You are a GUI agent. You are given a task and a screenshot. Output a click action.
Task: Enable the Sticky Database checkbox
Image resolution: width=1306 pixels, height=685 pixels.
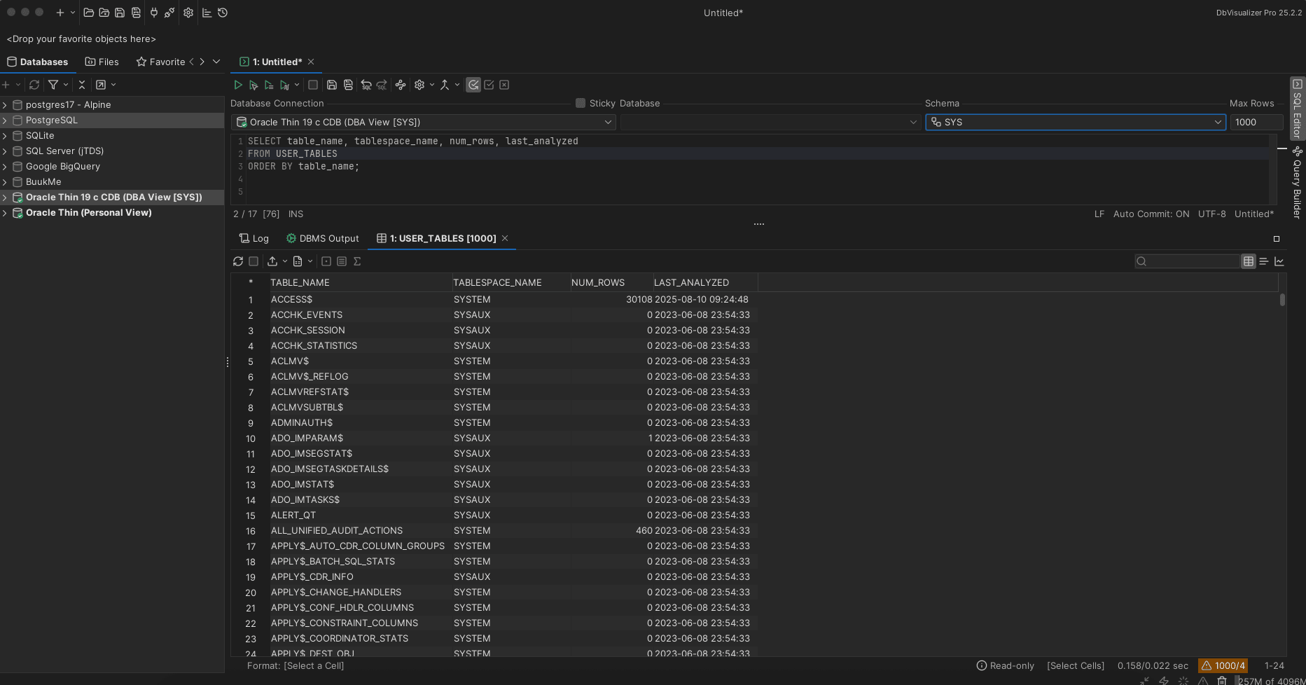(581, 103)
